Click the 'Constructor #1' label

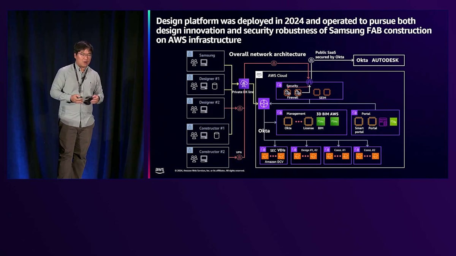(x=212, y=128)
